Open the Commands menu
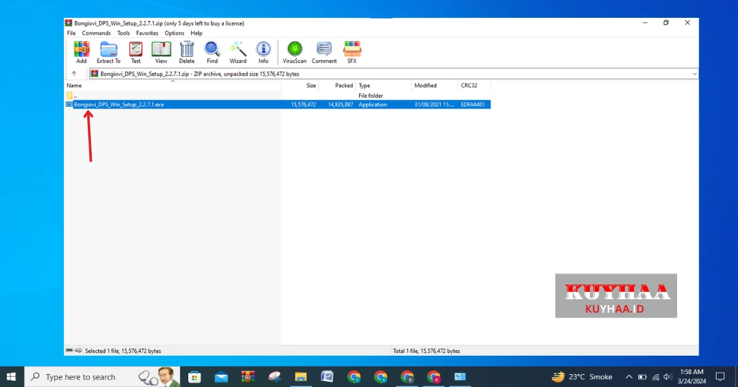738x387 pixels. click(x=96, y=33)
